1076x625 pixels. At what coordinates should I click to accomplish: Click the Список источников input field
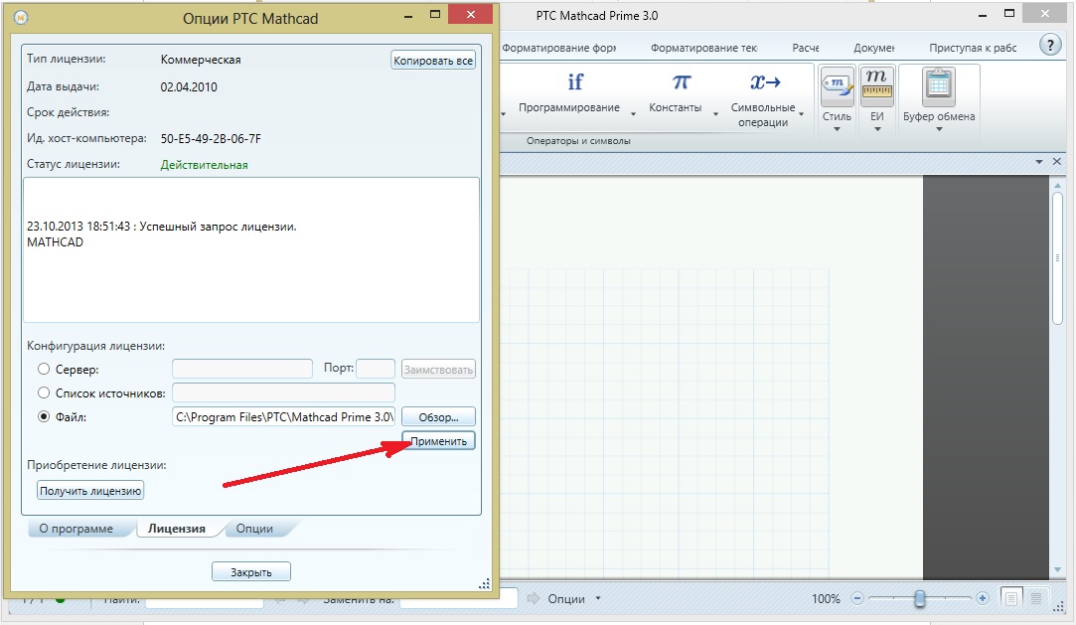283,393
